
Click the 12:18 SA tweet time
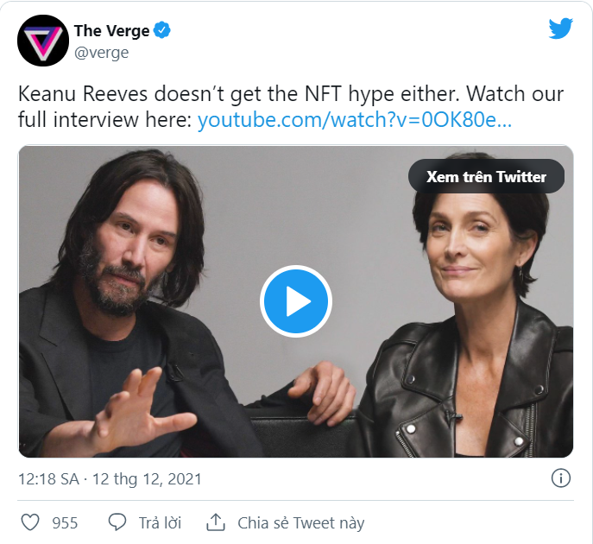tap(48, 478)
